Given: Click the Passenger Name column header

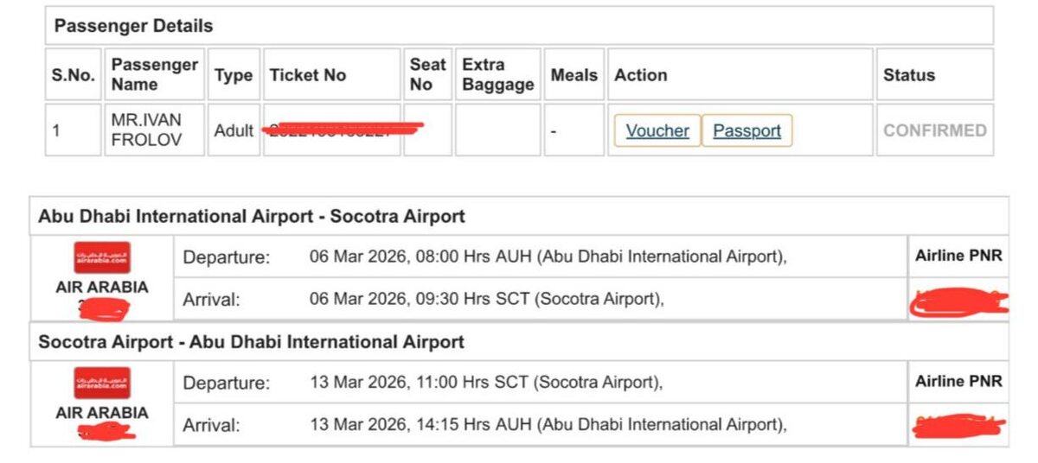Looking at the screenshot, I should coord(154,75).
